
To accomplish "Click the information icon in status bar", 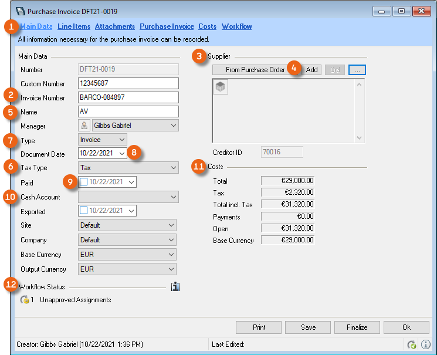I will click(x=426, y=344).
